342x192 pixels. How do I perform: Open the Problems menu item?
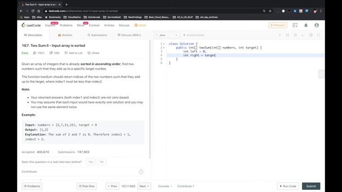pyautogui.click(x=66, y=25)
